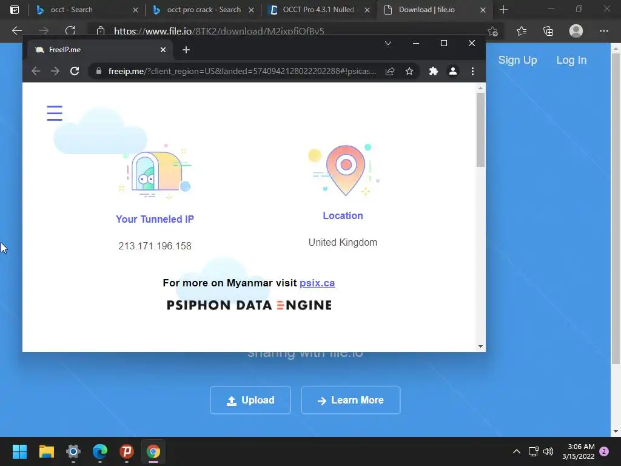Click the Chrome forward arrow
This screenshot has height=466, width=621.
pyautogui.click(x=55, y=71)
